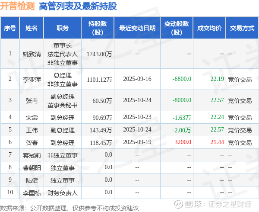The image size is (259, 212).
Task: Click the red 21.44 average price
Action: [217, 142]
